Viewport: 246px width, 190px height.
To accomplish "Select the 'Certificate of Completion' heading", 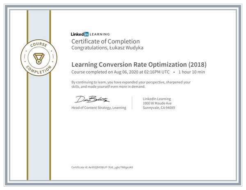I will (x=106, y=41).
